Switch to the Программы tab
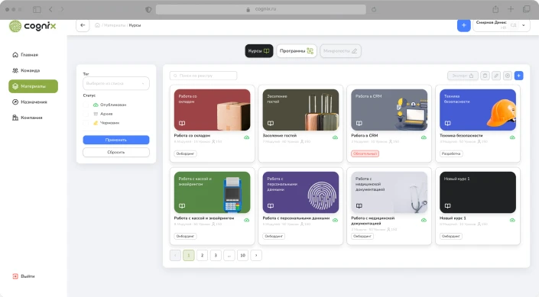The height and width of the screenshot is (297, 539). [x=297, y=51]
